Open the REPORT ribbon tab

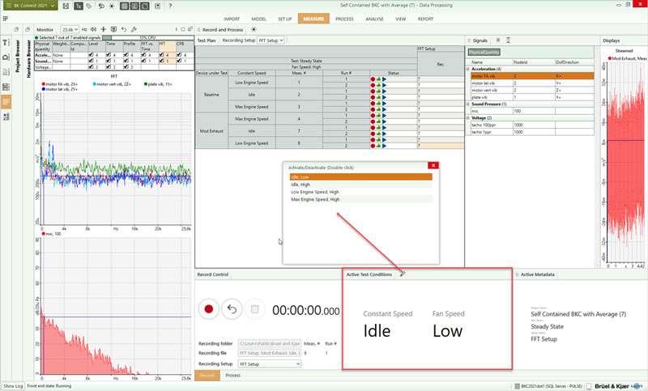(425, 19)
